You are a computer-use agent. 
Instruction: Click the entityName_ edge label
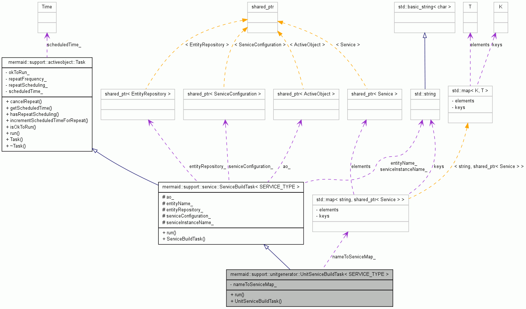(x=404, y=163)
